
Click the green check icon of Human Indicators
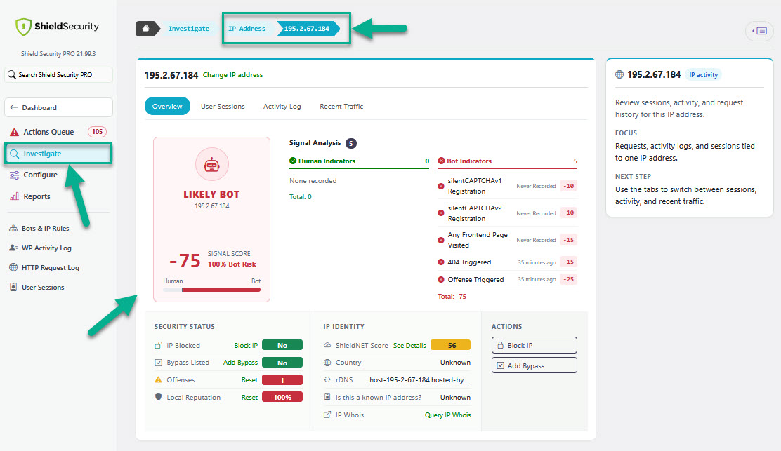[x=293, y=161]
